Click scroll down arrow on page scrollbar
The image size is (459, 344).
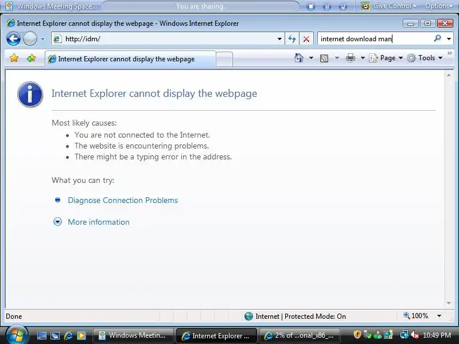tap(449, 303)
